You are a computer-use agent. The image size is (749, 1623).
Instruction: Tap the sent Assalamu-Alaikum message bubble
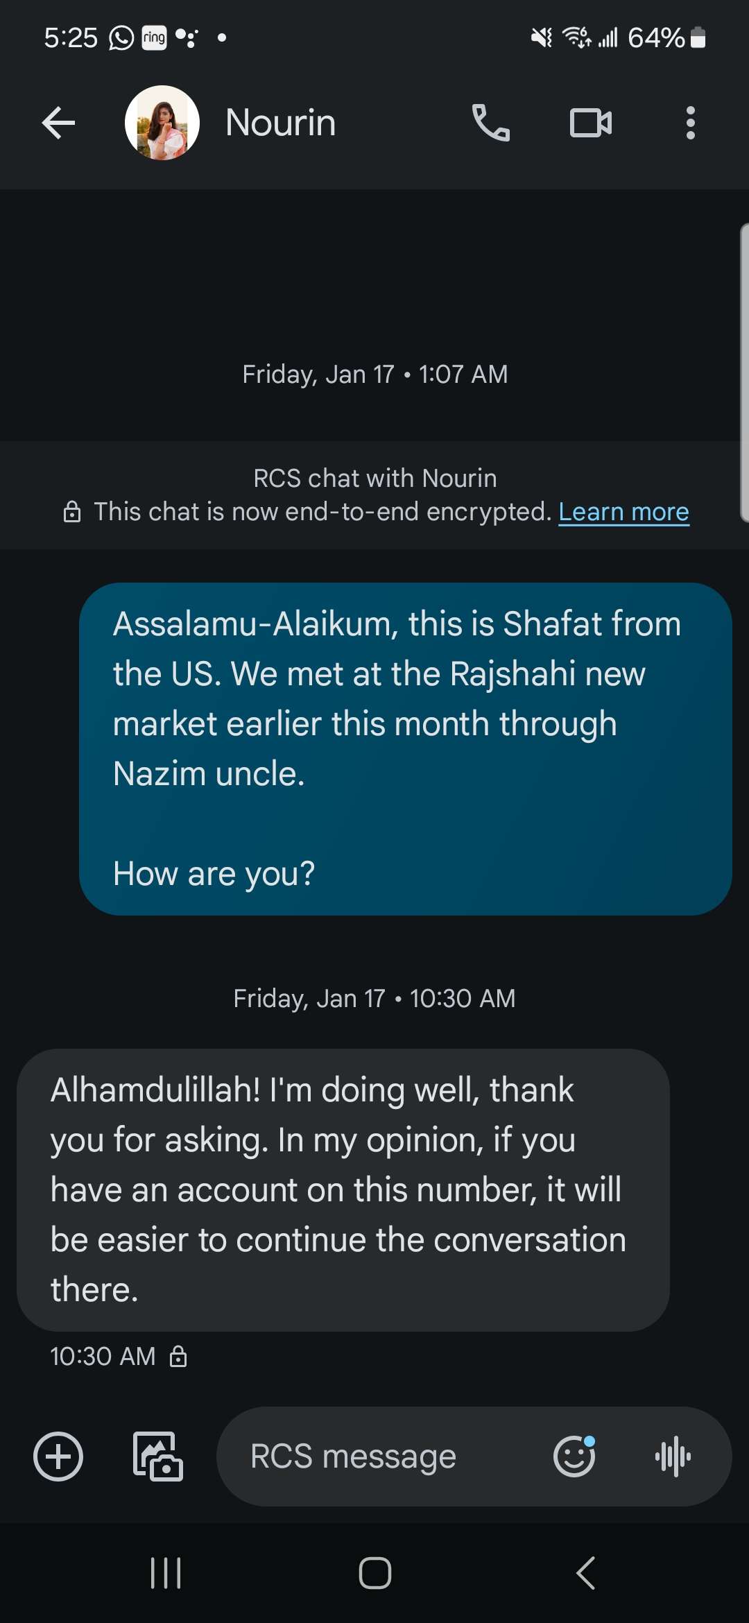[x=406, y=748]
